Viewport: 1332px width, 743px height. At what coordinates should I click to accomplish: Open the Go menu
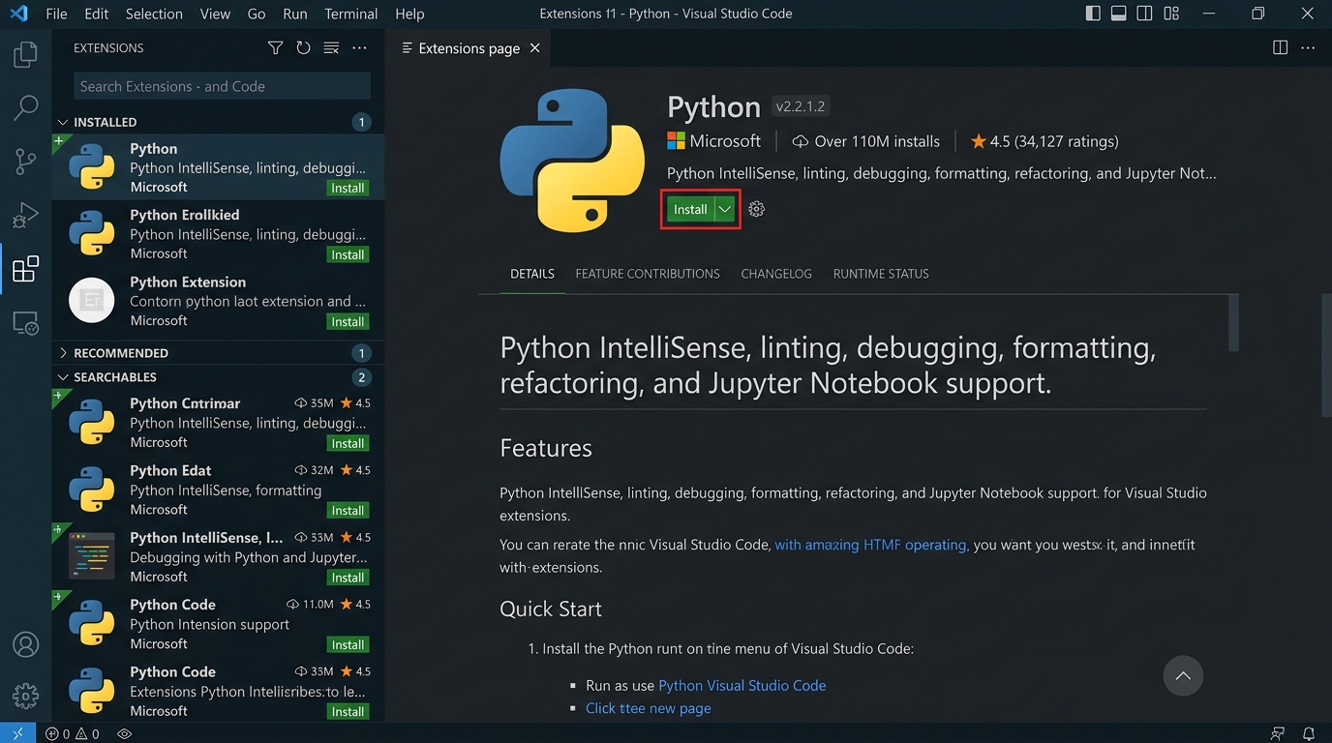[257, 14]
